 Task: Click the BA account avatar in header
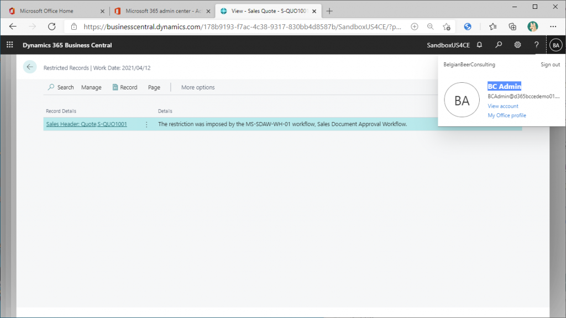point(556,45)
